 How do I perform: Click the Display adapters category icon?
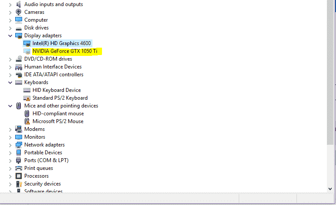pyautogui.click(x=19, y=36)
